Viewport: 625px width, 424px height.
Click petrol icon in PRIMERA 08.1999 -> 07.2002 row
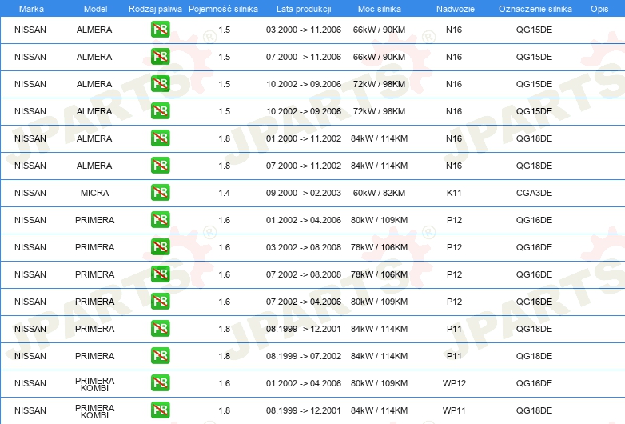click(160, 356)
